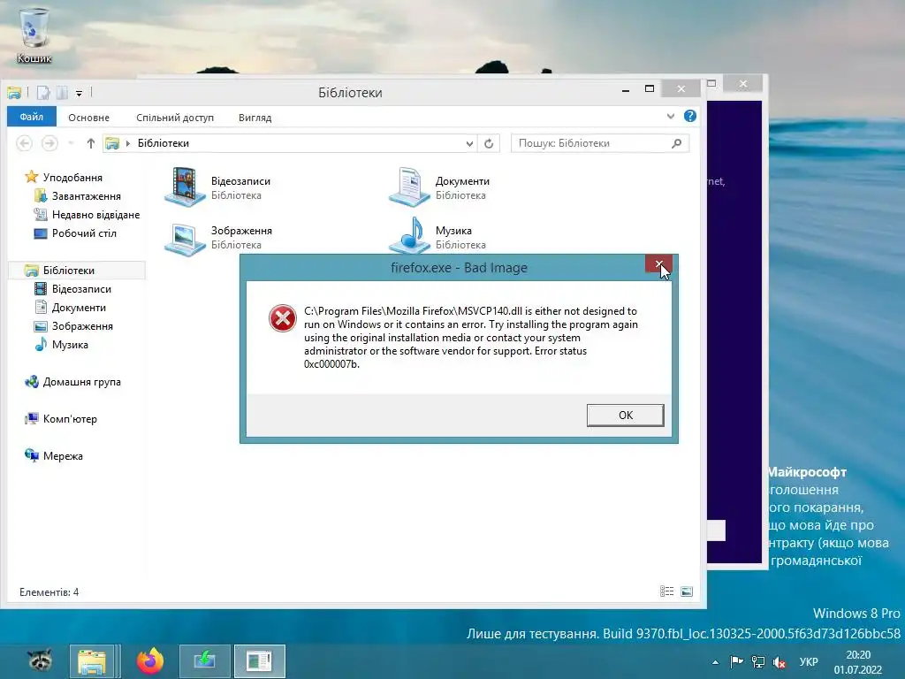This screenshot has height=679, width=905.
Task: Open Action Center flag icon
Action: tap(736, 661)
